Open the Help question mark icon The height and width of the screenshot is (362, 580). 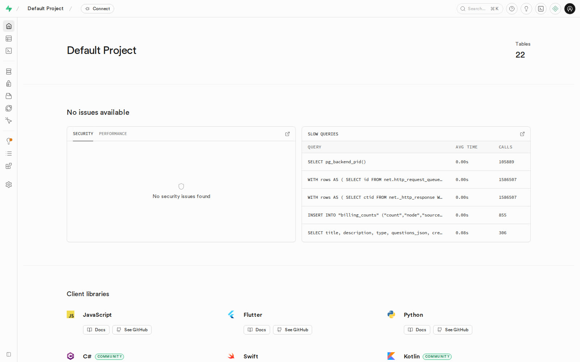point(512,9)
